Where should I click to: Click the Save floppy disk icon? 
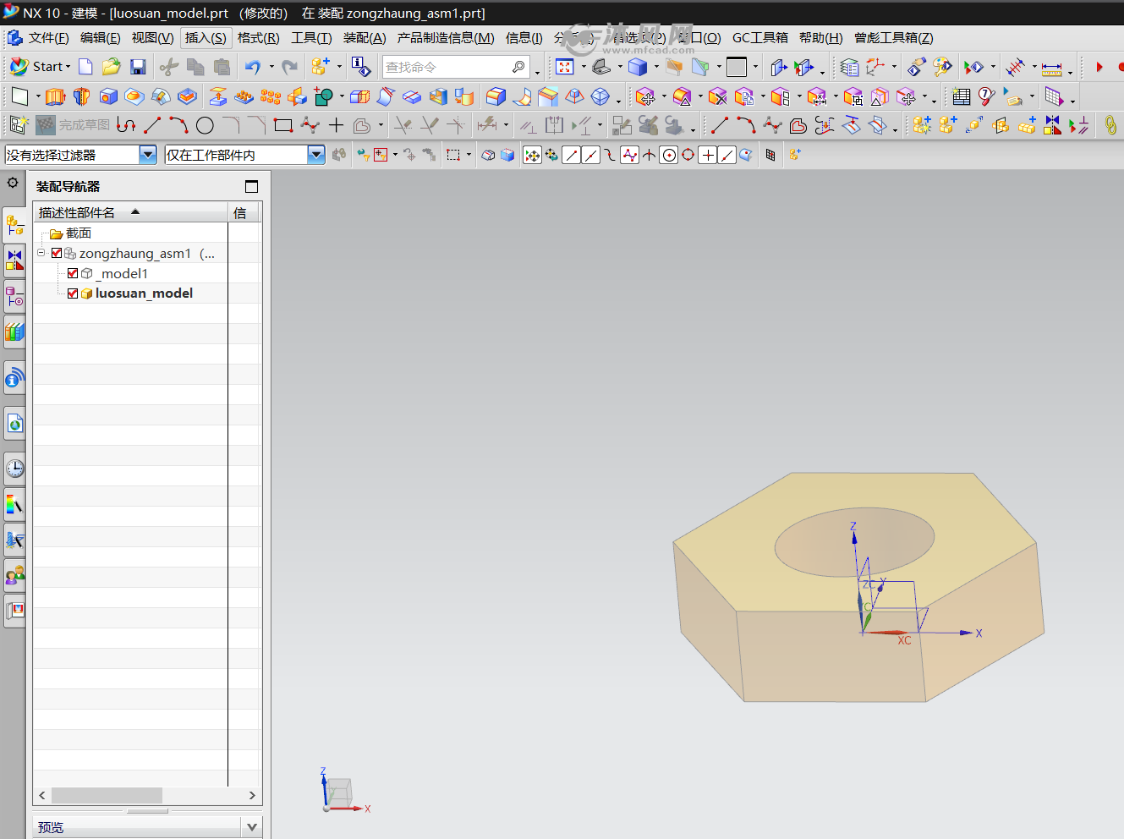(138, 67)
